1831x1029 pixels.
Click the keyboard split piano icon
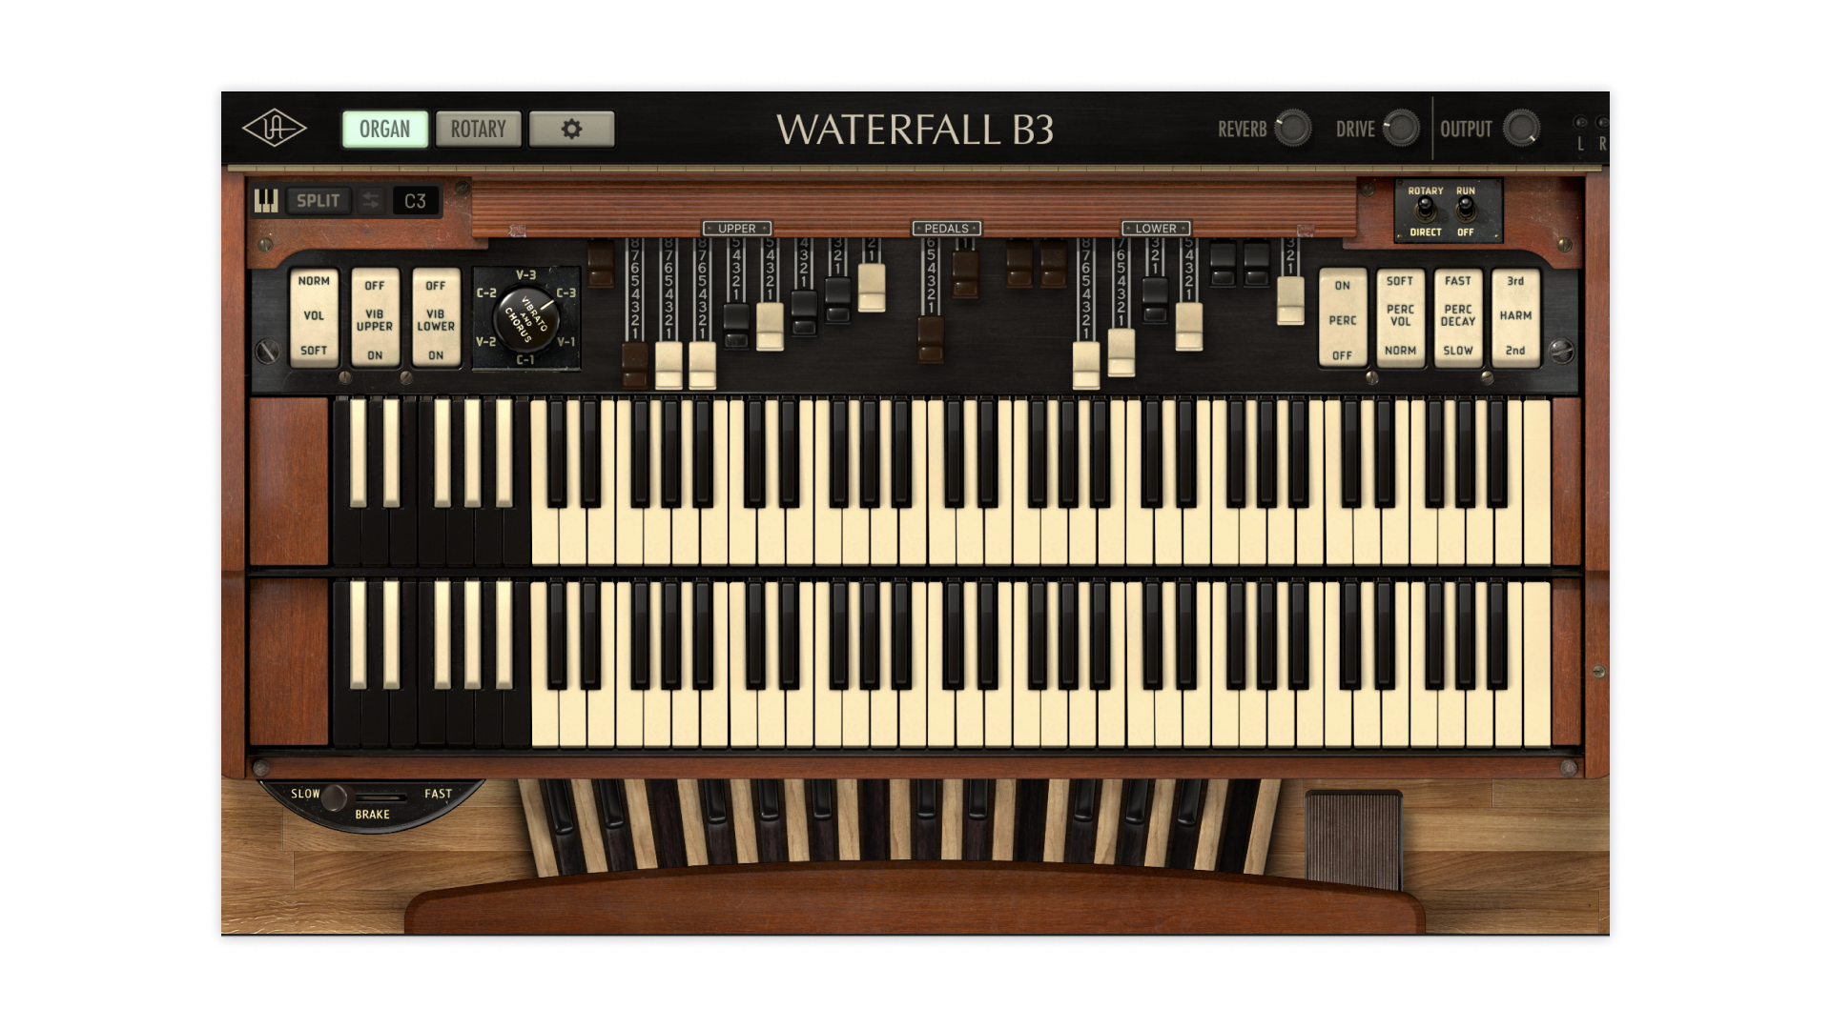coord(266,201)
